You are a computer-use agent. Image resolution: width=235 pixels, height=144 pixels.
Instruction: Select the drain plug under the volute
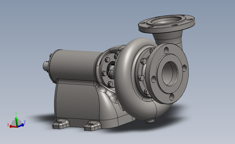pos(150,121)
